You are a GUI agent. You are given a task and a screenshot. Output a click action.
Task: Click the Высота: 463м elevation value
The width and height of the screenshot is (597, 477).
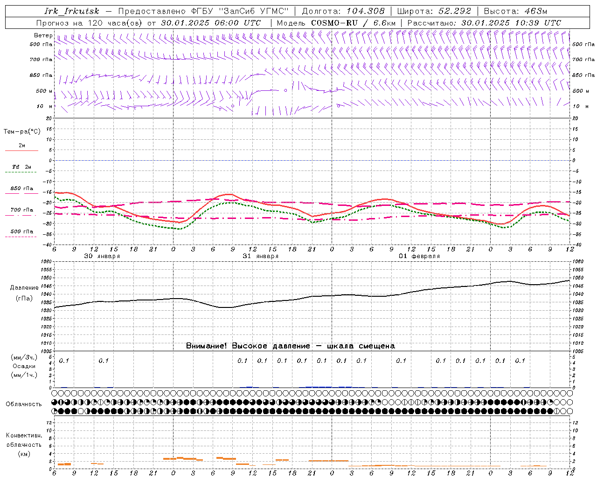pyautogui.click(x=515, y=11)
